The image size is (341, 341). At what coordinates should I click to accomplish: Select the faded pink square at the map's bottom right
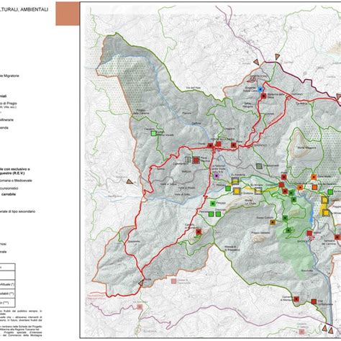301,332
